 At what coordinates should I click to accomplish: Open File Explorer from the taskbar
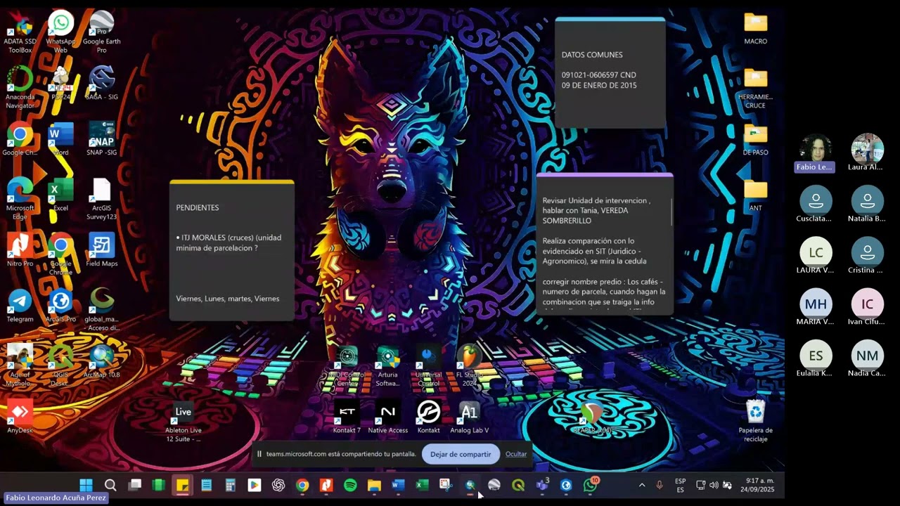pos(374,485)
